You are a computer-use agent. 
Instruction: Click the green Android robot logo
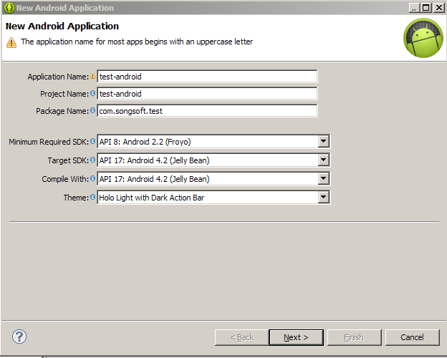pyautogui.click(x=423, y=38)
